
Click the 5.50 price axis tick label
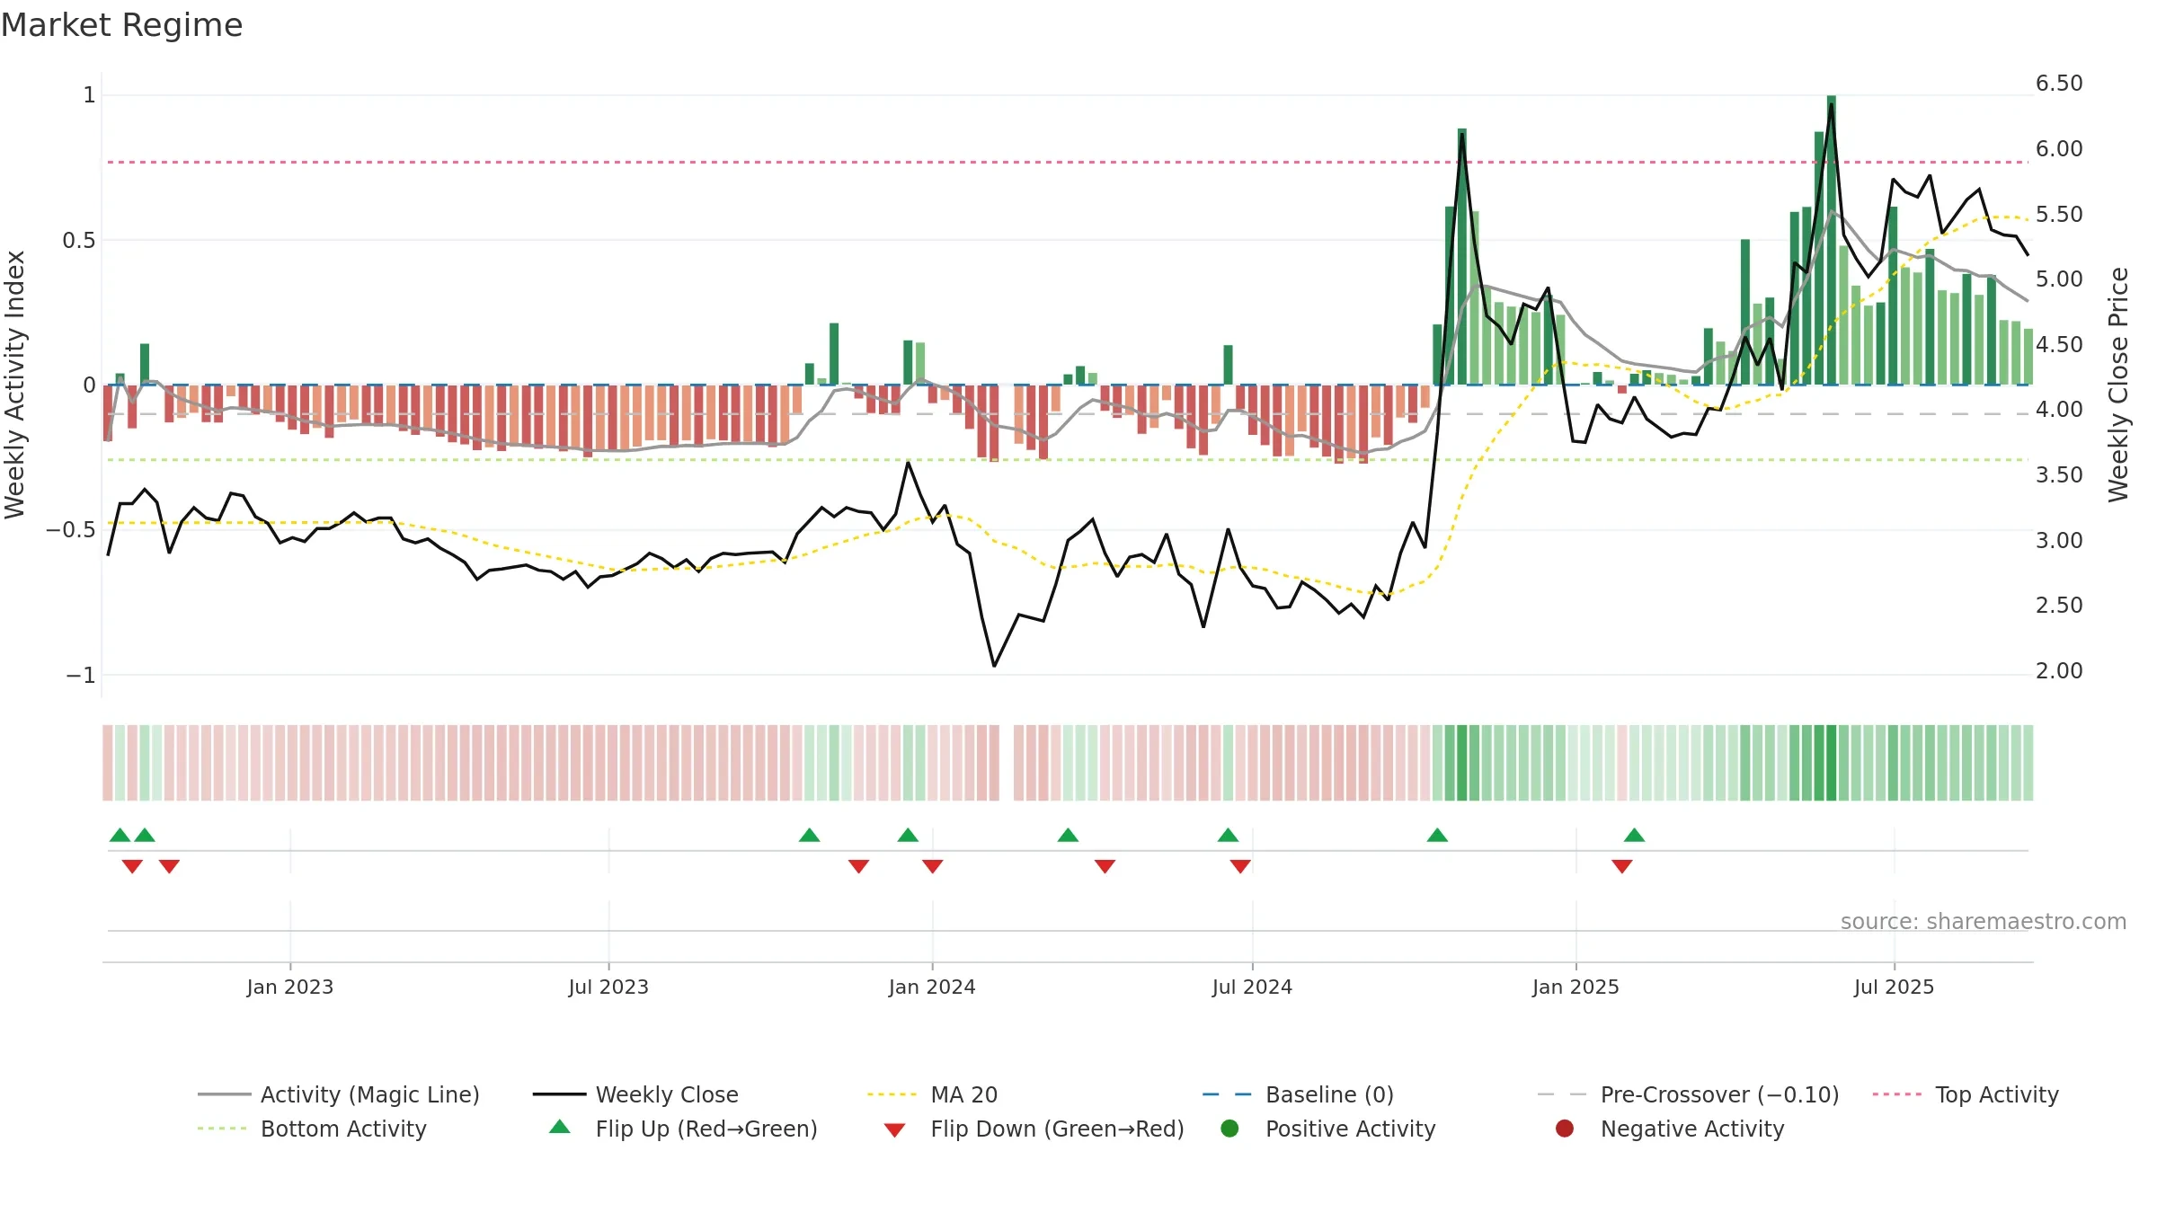(x=2059, y=215)
